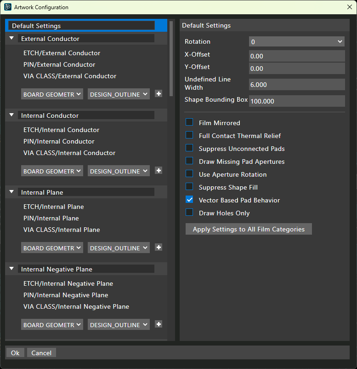Check Draw Holes Only
The height and width of the screenshot is (369, 357).
189,213
